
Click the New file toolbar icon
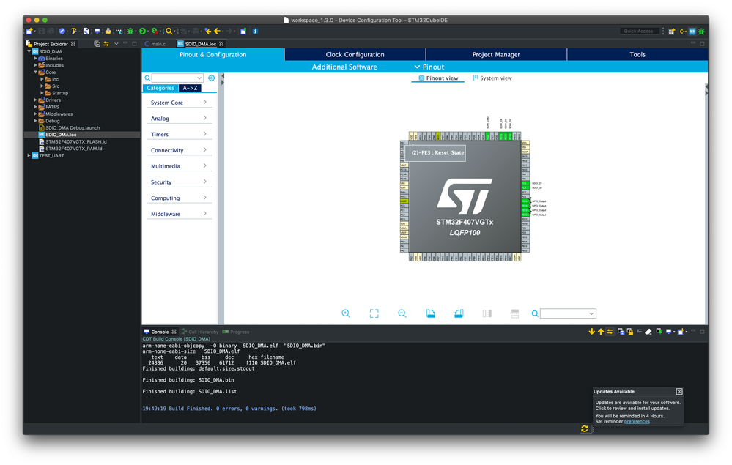click(x=29, y=31)
